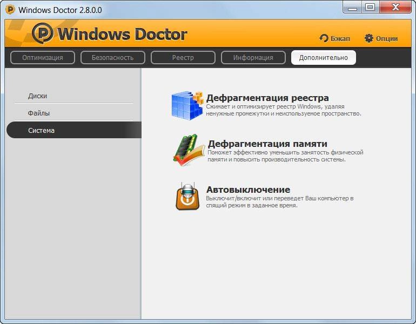Viewport: 416px width, 324px height.
Task: Click the registry defragmentation cube icon
Action: [x=187, y=105]
